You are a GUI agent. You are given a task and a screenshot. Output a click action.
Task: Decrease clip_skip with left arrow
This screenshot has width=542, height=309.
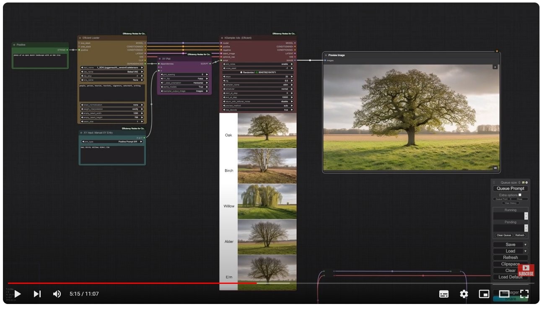(82, 76)
